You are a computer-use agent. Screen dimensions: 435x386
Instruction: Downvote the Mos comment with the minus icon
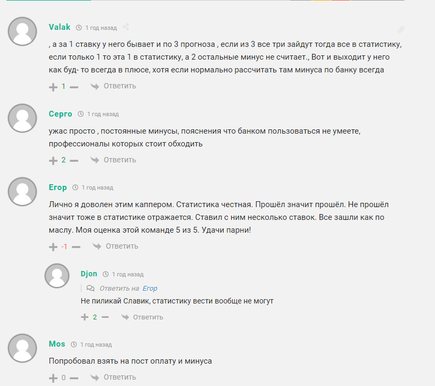click(74, 378)
